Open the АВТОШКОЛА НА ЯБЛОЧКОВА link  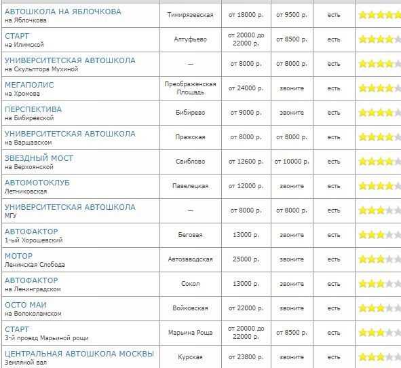tap(63, 12)
